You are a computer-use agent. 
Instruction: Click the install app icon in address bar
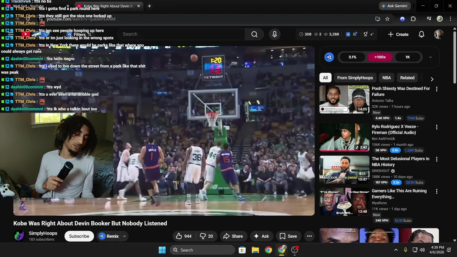pos(378,19)
